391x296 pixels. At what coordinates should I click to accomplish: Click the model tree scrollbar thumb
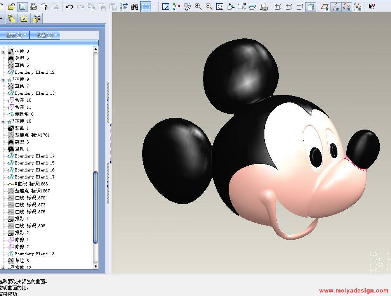pos(96,207)
